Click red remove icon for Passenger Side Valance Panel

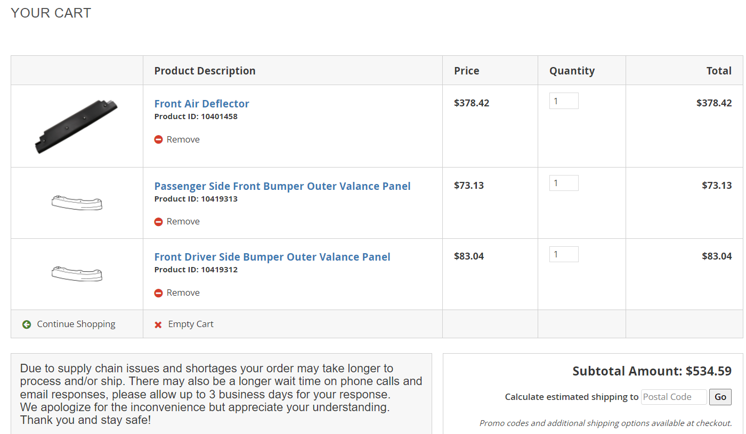[x=158, y=222]
